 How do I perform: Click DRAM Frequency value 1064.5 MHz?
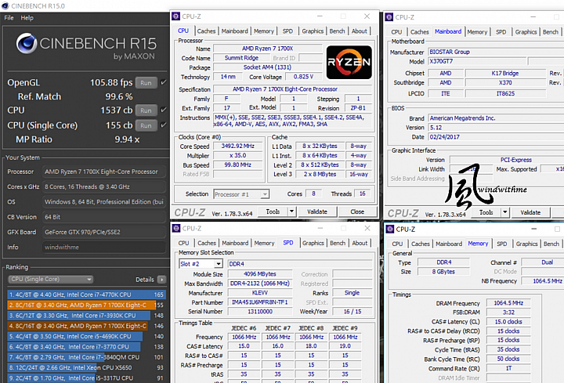pyautogui.click(x=508, y=303)
